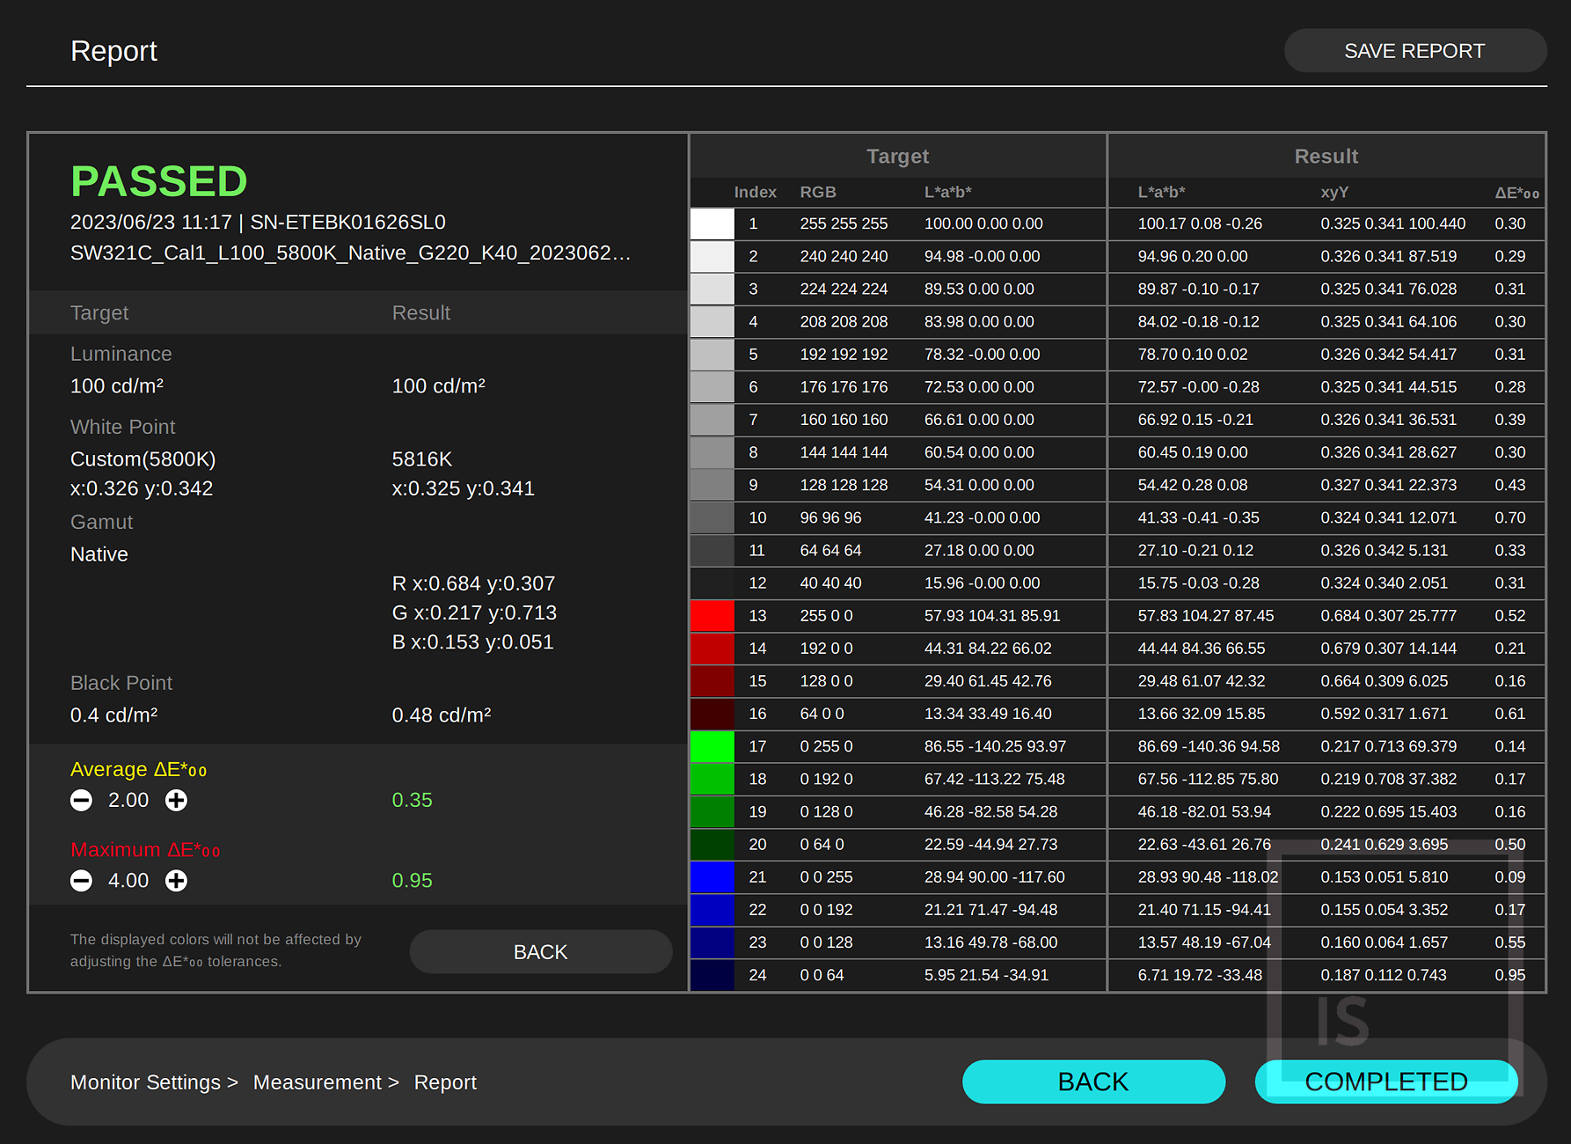The width and height of the screenshot is (1571, 1144).
Task: Decrease the Average ΔE*₀₀ tolerance
Action: click(x=81, y=800)
